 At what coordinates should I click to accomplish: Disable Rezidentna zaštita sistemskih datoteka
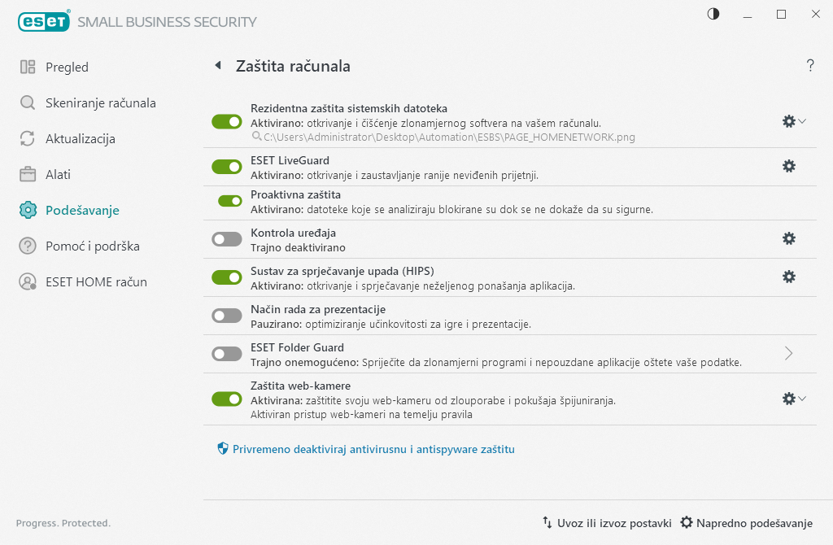226,121
